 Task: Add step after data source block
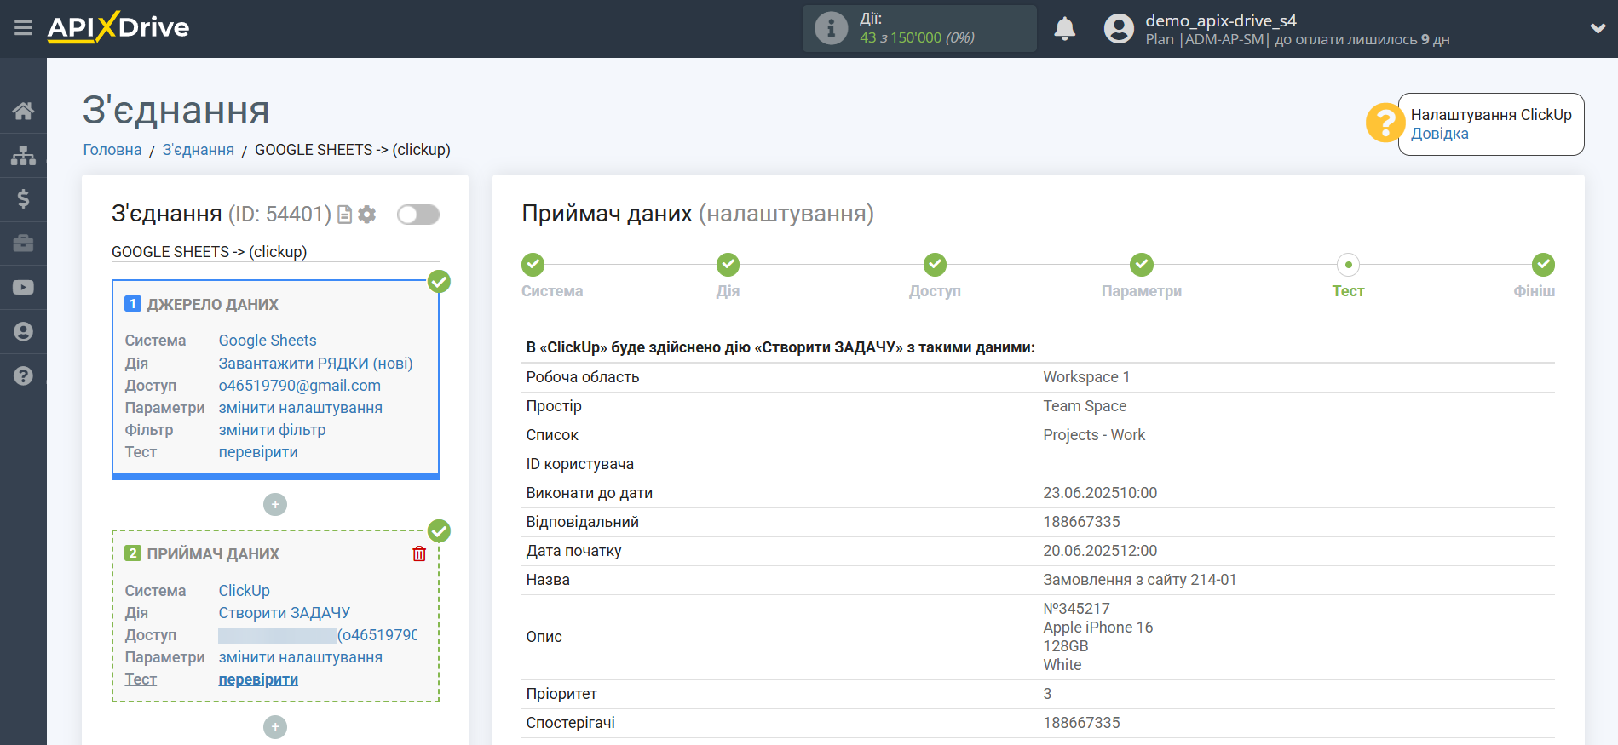coord(275,505)
